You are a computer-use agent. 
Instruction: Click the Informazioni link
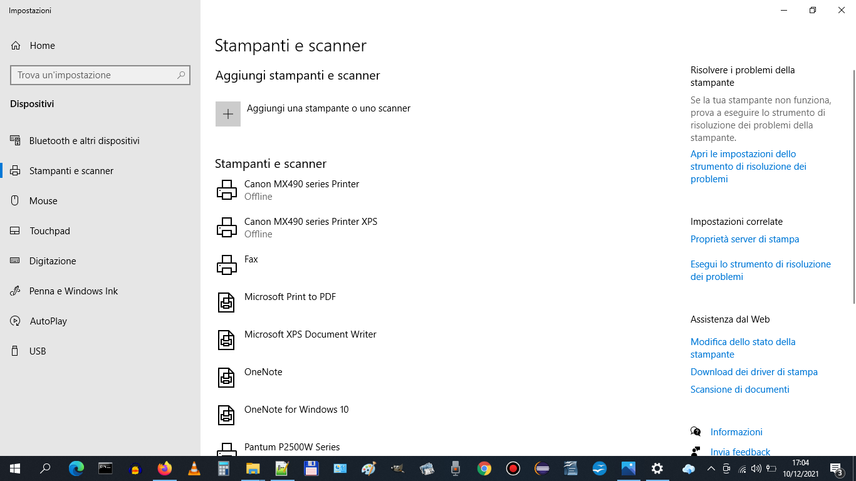coord(736,432)
